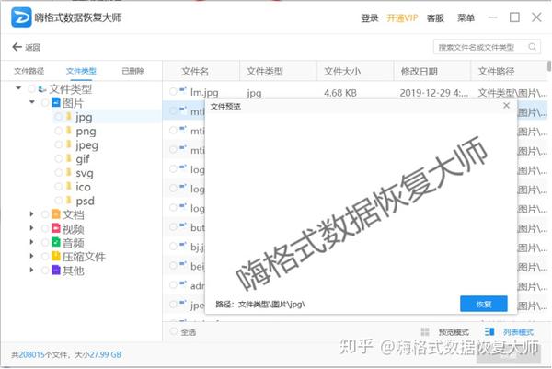
Task: Expand the 音频 tree node
Action: 31,242
